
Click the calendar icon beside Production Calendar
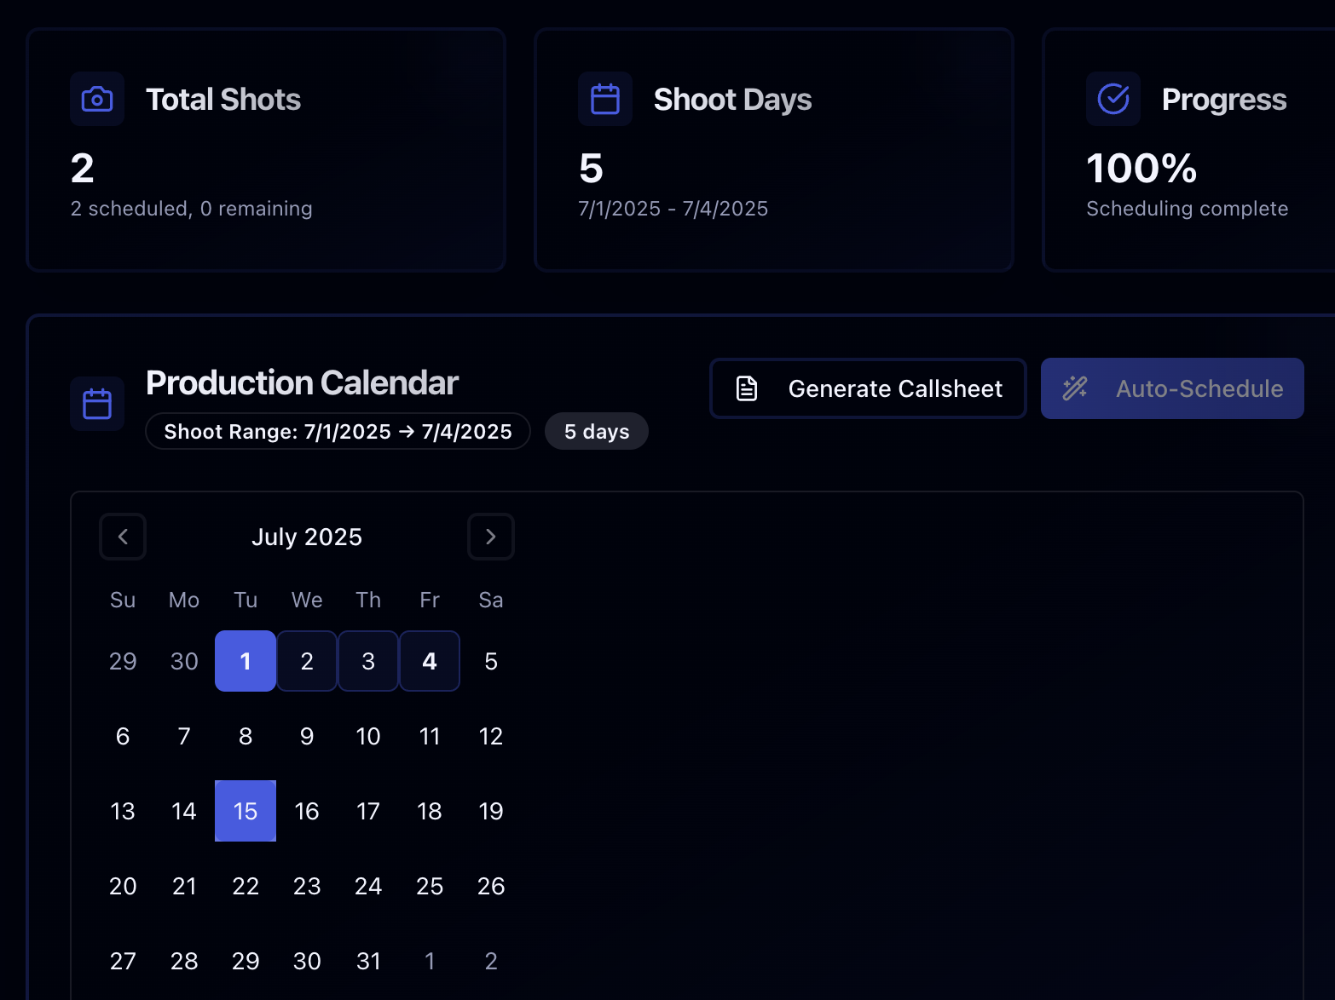tap(97, 404)
